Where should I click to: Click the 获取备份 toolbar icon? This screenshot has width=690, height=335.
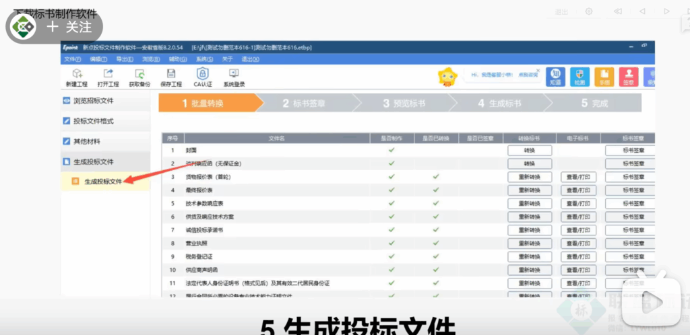(139, 77)
